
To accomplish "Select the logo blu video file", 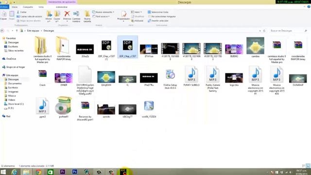I will (234, 79).
